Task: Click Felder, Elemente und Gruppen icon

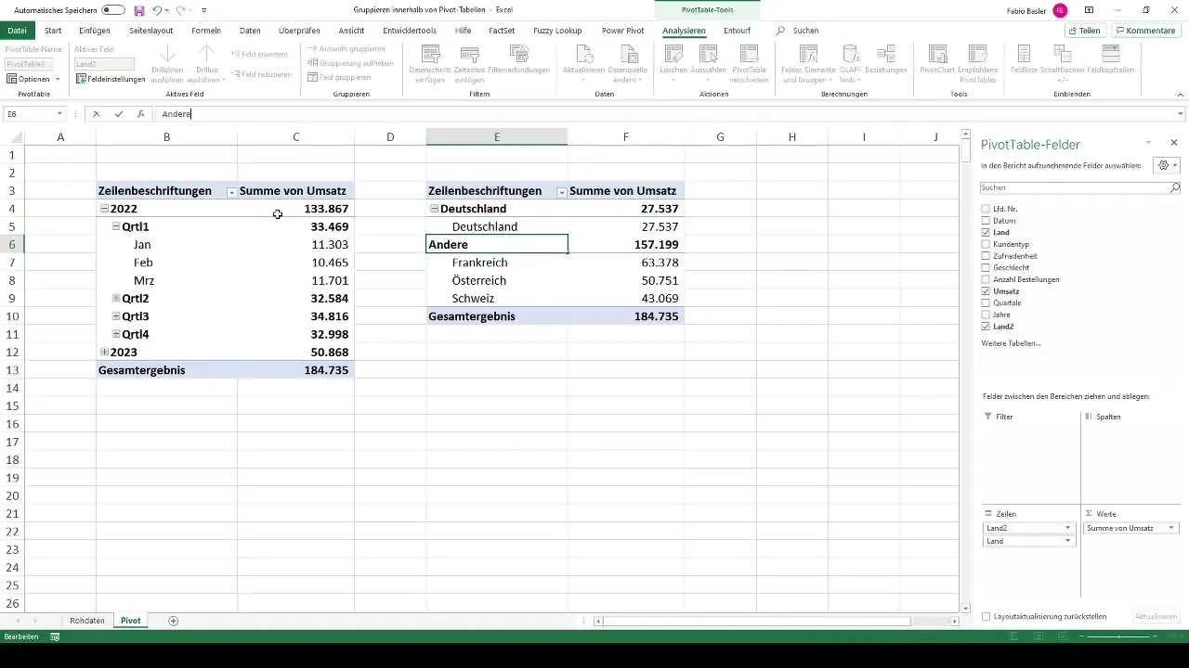Action: point(808,54)
